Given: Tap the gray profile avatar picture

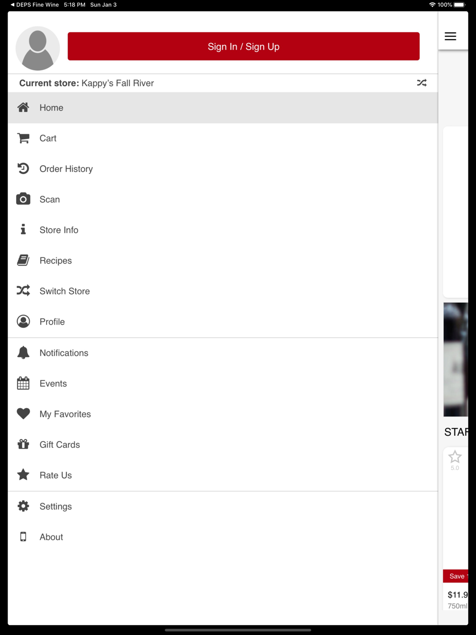Looking at the screenshot, I should 38,48.
